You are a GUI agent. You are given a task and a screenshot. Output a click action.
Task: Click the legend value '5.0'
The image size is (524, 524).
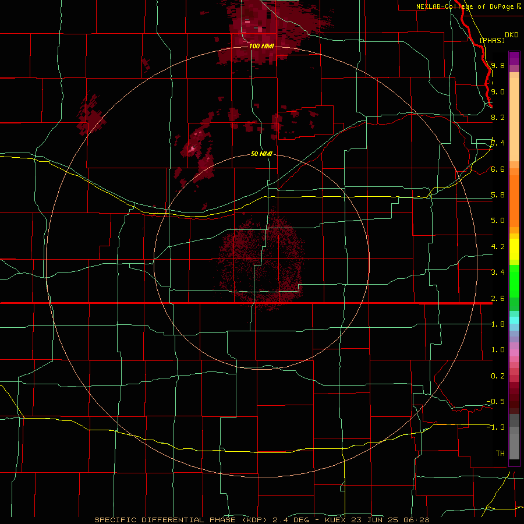[x=498, y=221]
